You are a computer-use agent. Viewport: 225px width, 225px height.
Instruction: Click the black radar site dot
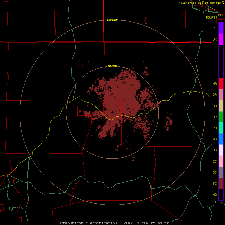pos(112,112)
